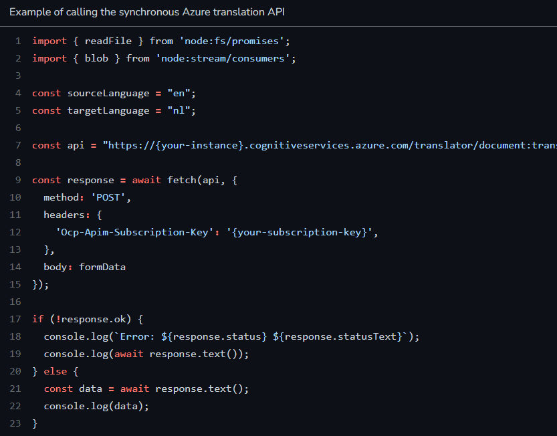Click the 'node:stream/consumers' module string
This screenshot has width=557, height=436.
click(x=225, y=58)
